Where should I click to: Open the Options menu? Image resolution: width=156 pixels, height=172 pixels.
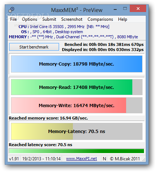30,19
